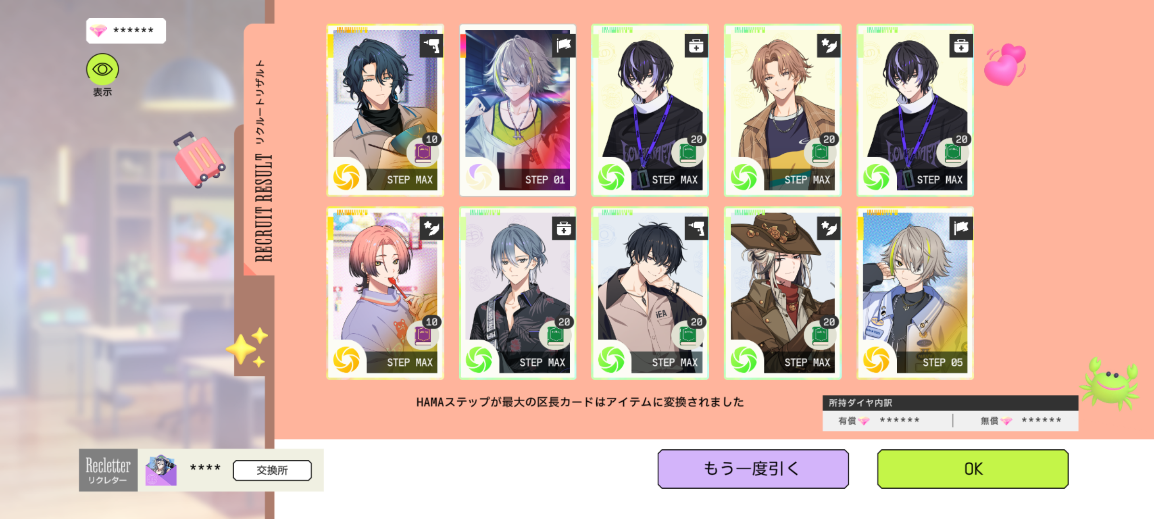Click yellow swirl badge on pink-haired card
This screenshot has height=519, width=1154.
coord(347,360)
